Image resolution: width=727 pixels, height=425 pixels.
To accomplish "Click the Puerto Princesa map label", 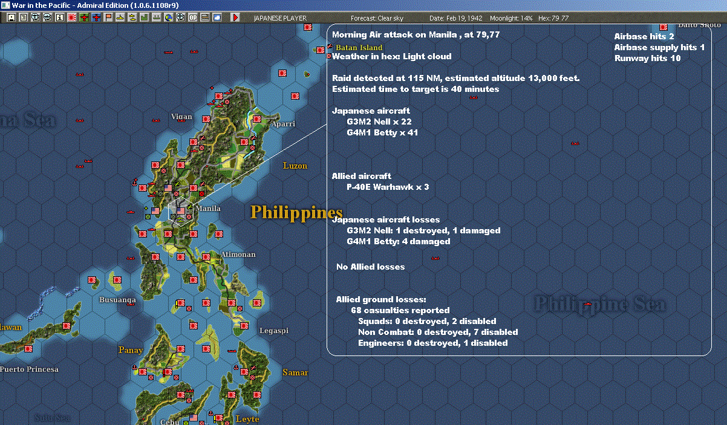I will tap(29, 369).
